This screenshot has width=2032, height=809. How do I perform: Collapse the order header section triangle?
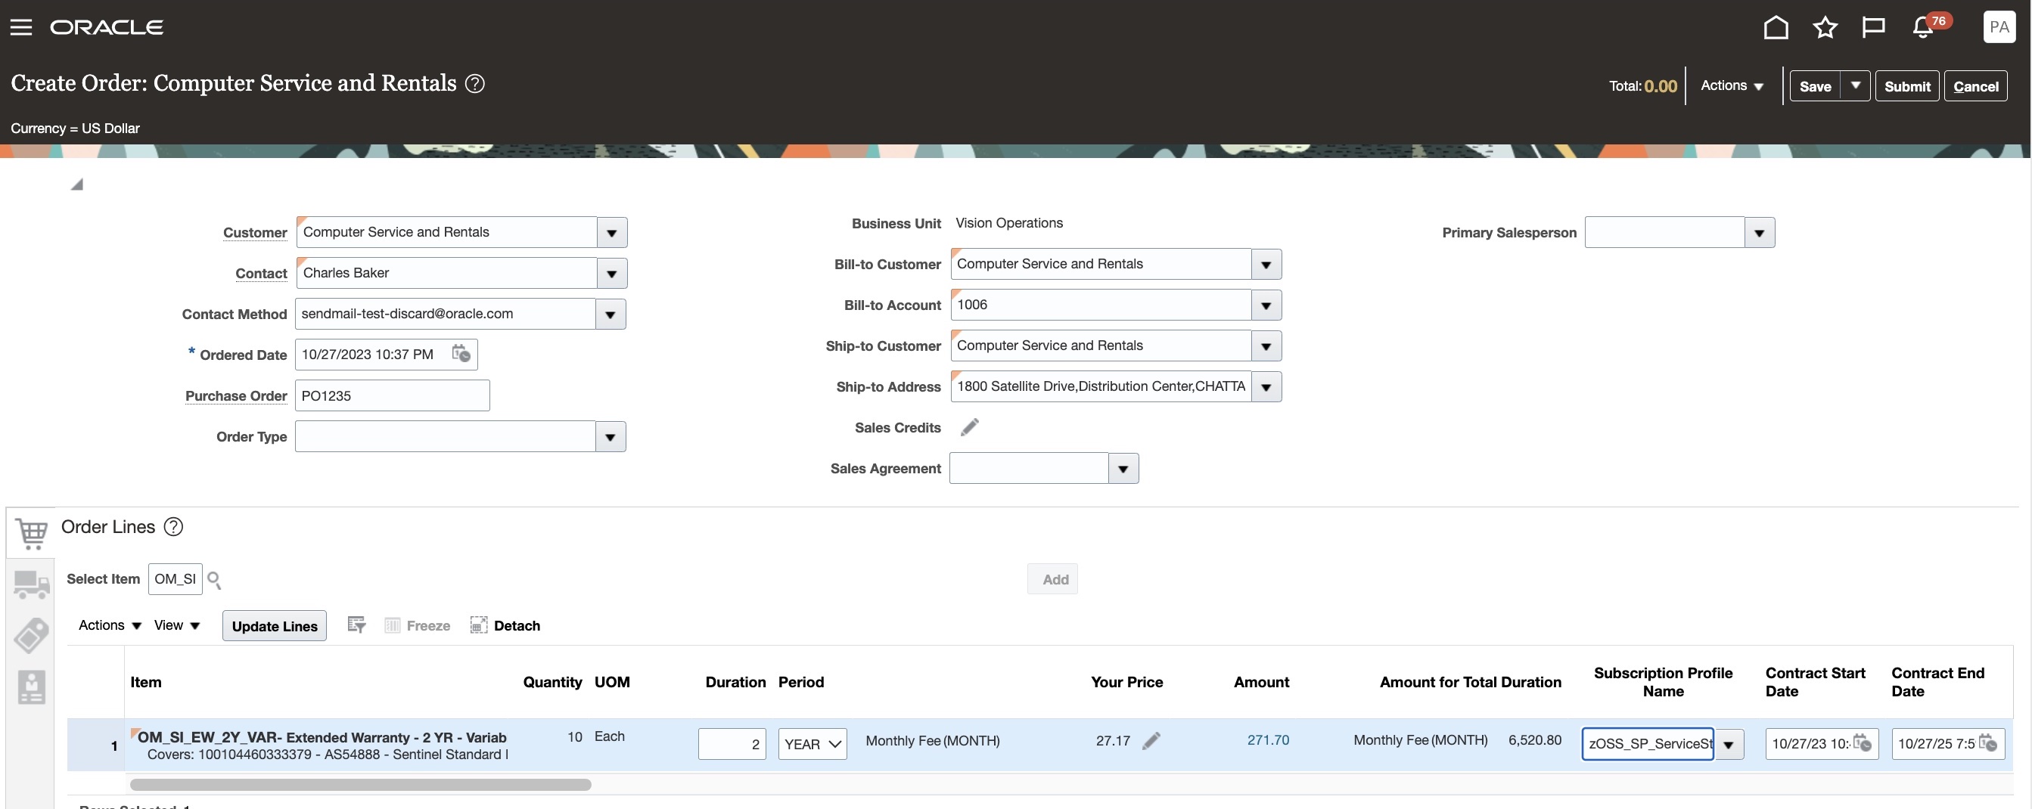[76, 184]
